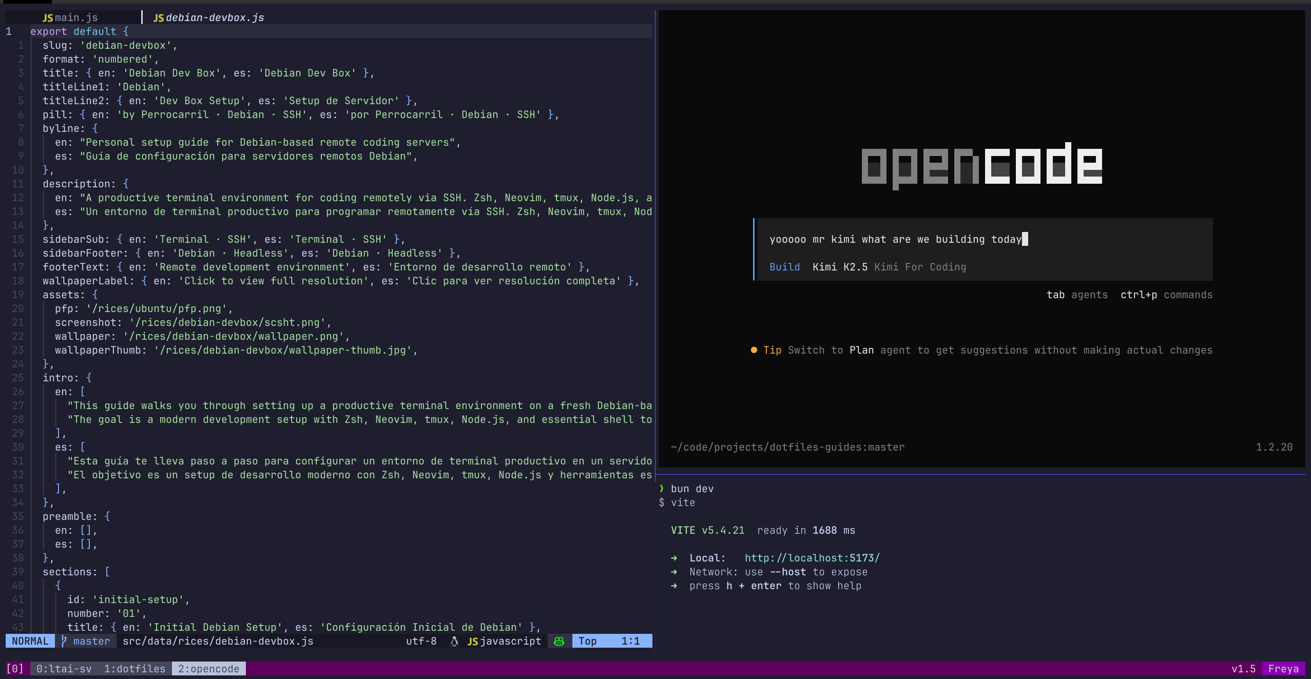Switch to tmux window 0:ltai-sv
The height and width of the screenshot is (679, 1311).
click(64, 669)
